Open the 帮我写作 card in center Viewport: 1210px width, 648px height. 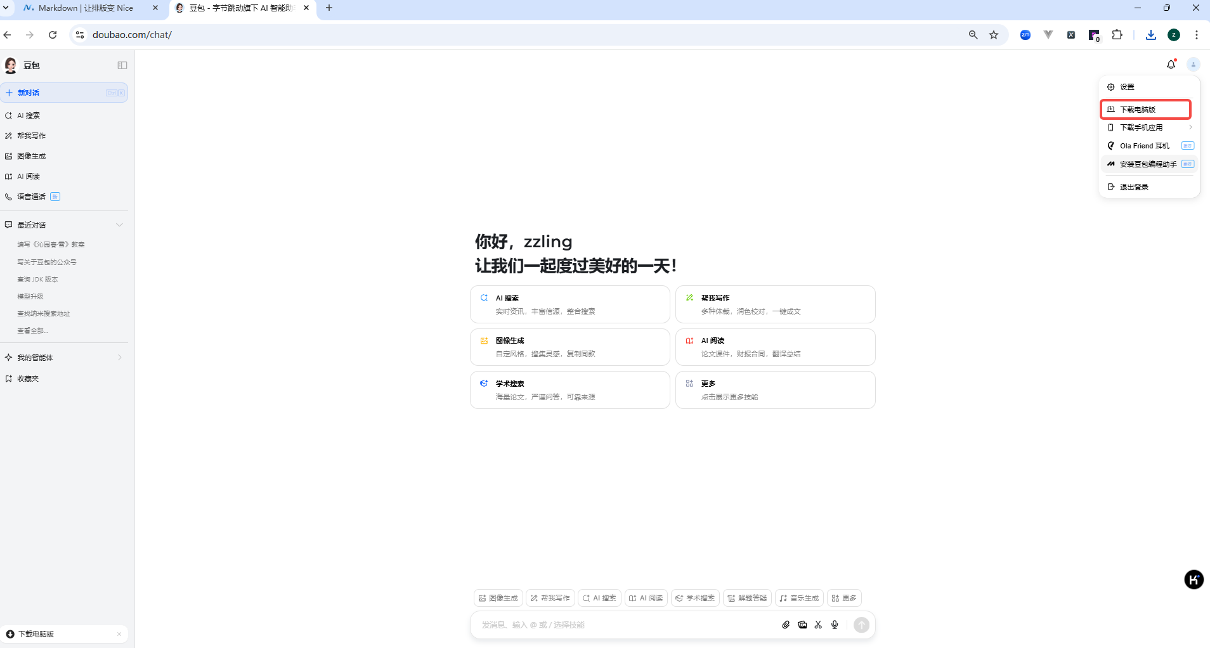point(775,304)
